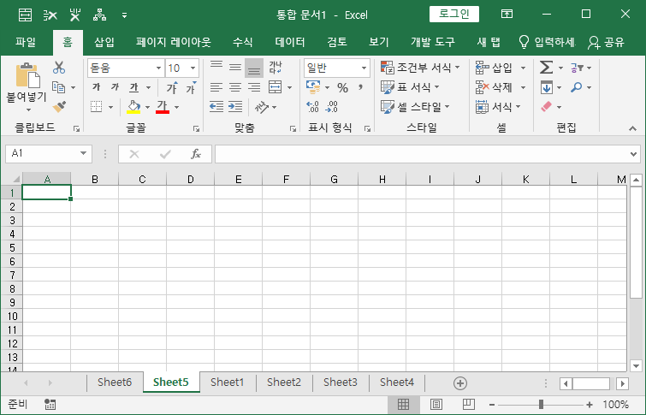Click Merge and Center icon
Screen dimensions: 646x415
(x=275, y=87)
